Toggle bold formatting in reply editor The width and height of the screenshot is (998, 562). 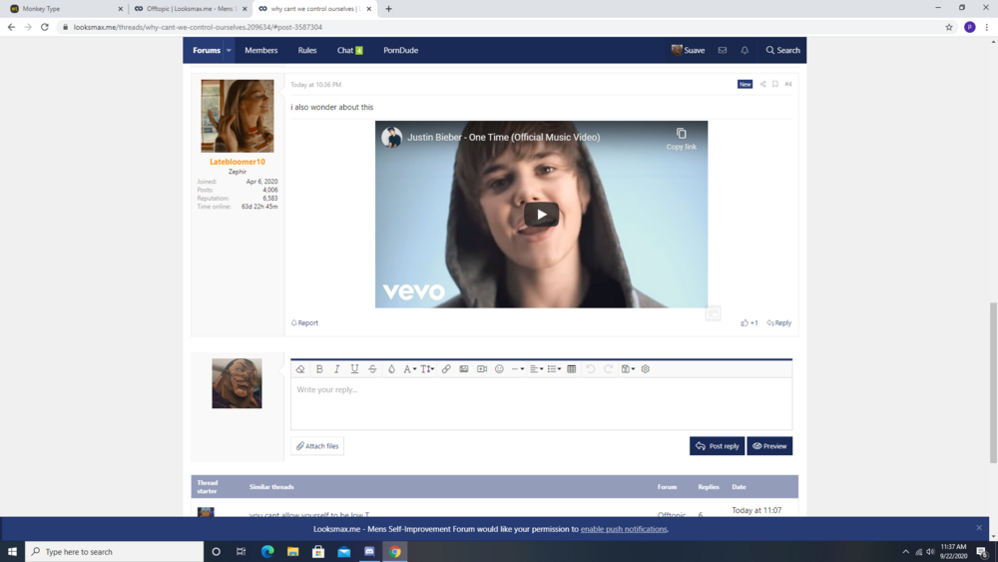pos(319,369)
